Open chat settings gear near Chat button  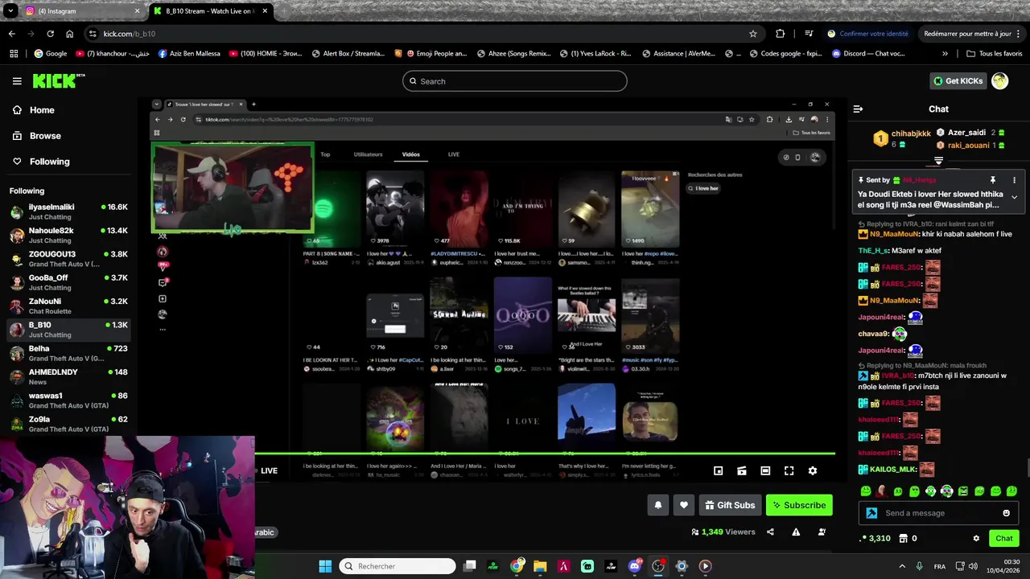tap(976, 538)
